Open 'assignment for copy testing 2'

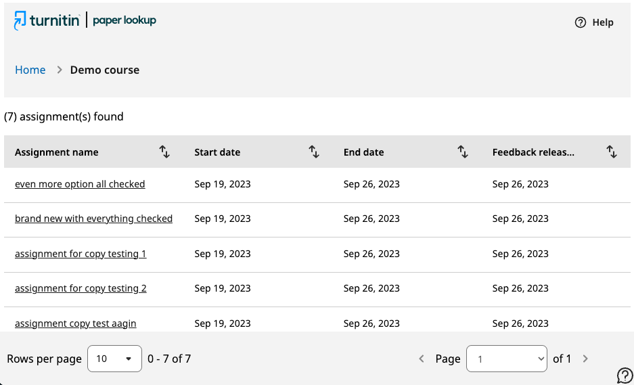point(81,288)
